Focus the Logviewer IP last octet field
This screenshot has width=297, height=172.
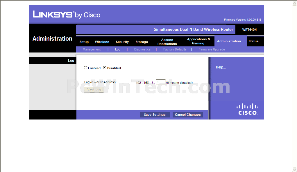[x=161, y=82]
